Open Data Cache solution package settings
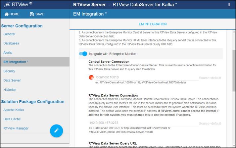Viewport: 236px width, 148px height. point(13,119)
